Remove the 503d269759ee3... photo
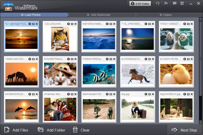This screenshot has height=135, width=203. pos(75,59)
